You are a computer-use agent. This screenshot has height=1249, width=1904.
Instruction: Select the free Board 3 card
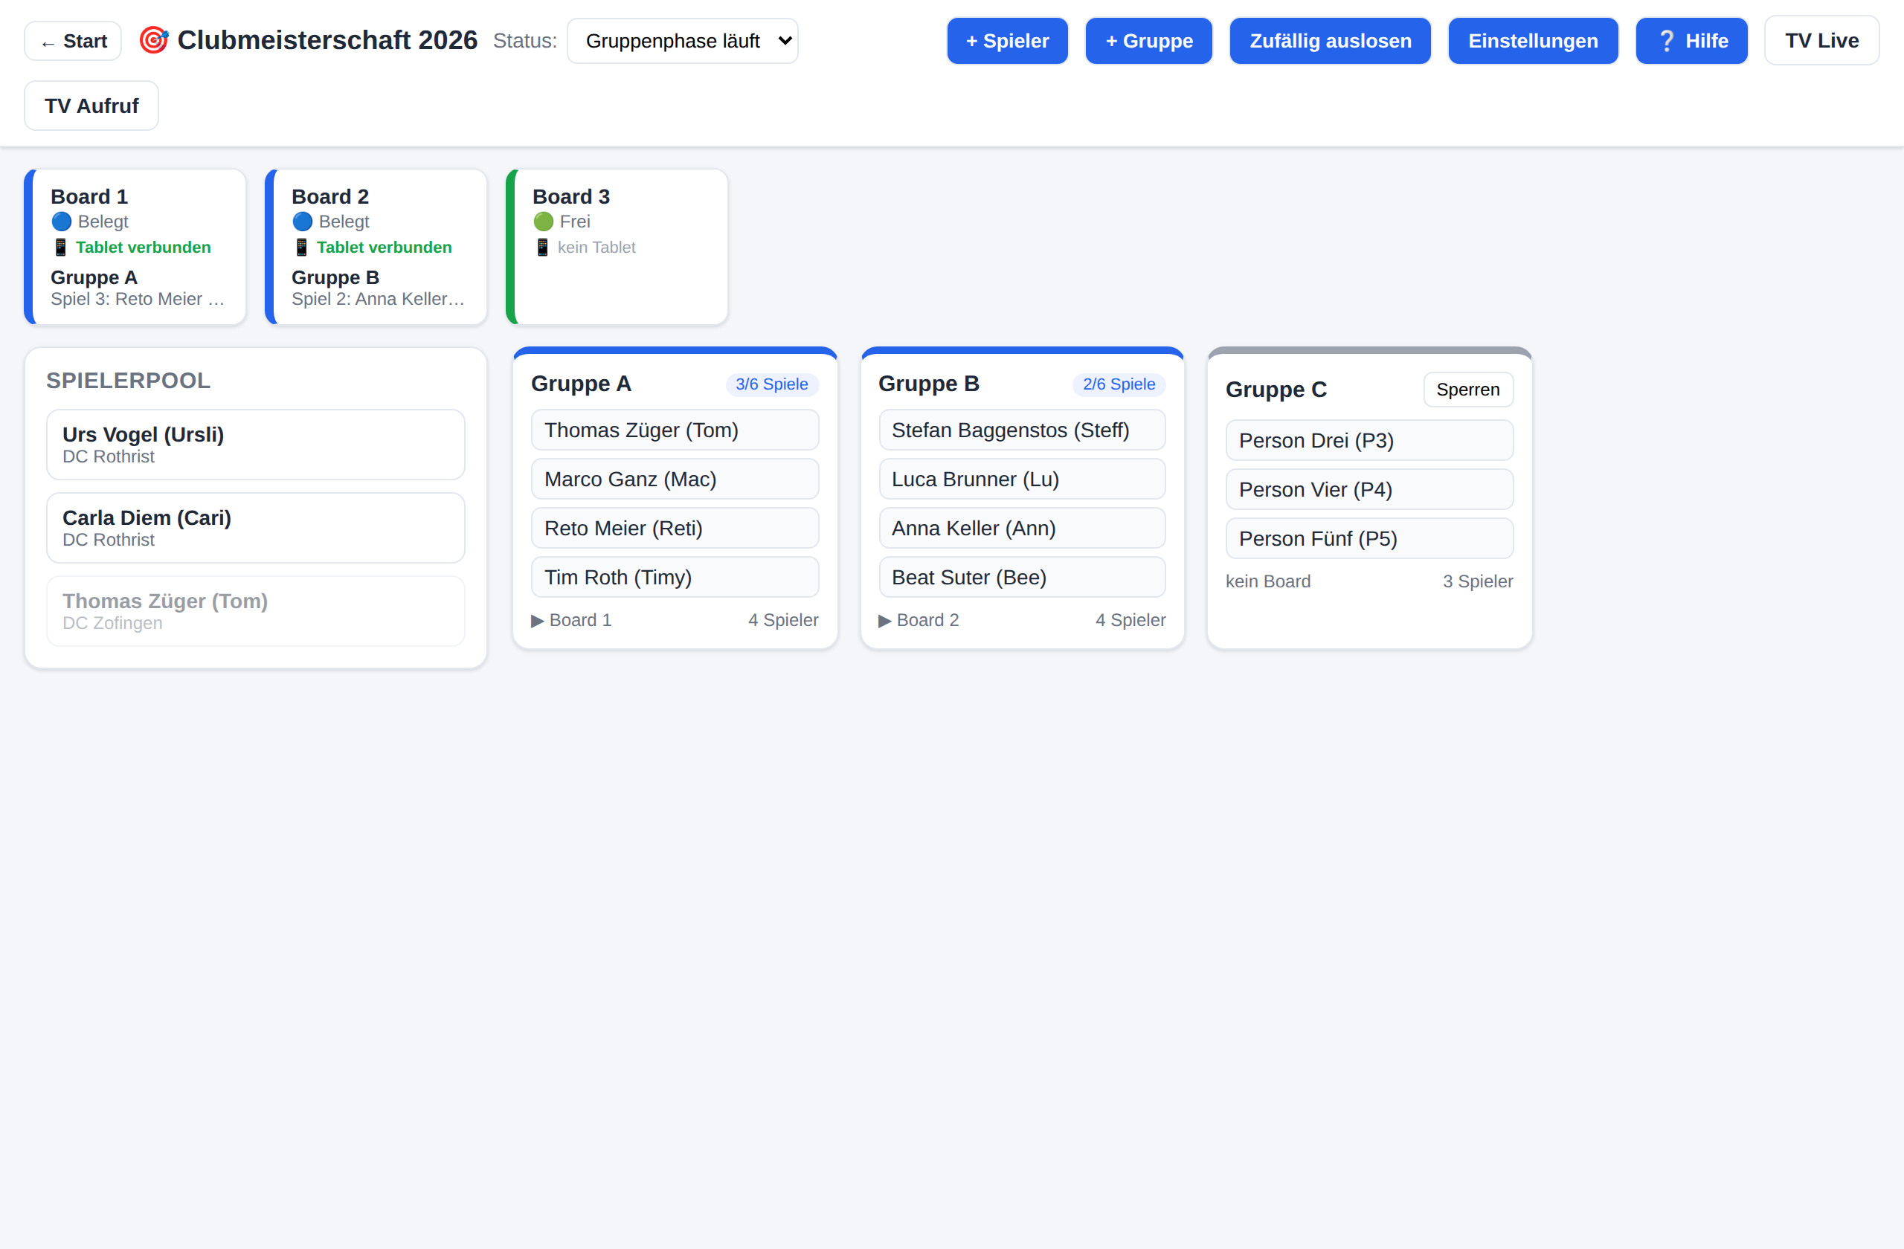[617, 247]
